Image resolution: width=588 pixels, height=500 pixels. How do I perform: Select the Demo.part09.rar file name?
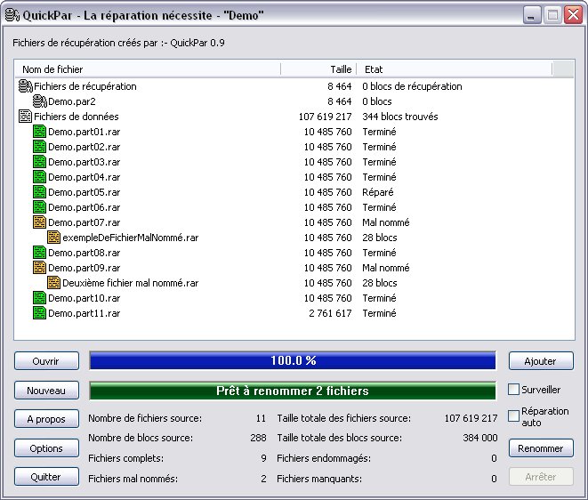point(84,268)
